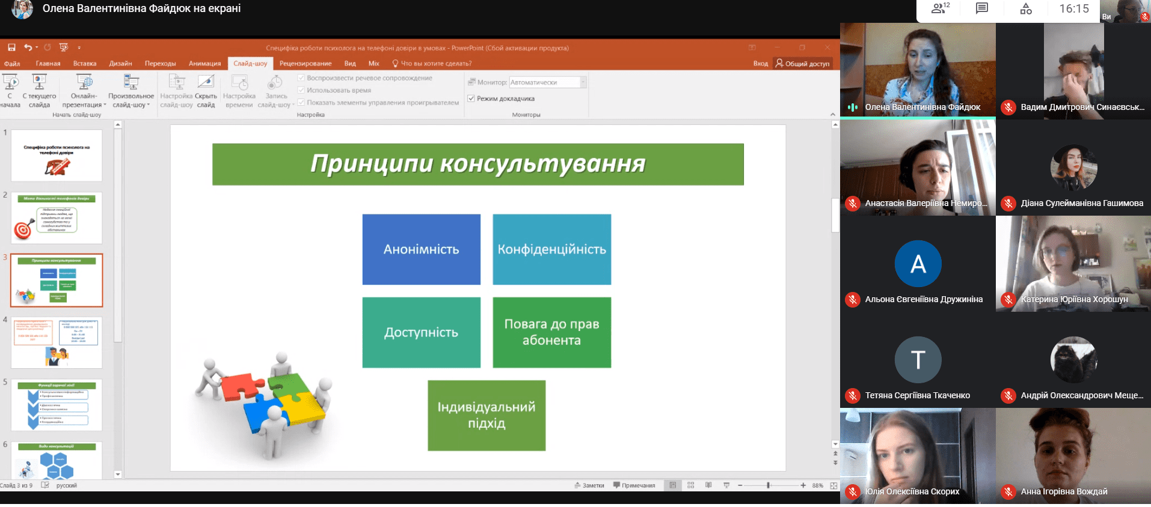Image resolution: width=1151 pixels, height=507 pixels.
Task: Toggle the Режим докладчика checkbox
Action: [471, 99]
